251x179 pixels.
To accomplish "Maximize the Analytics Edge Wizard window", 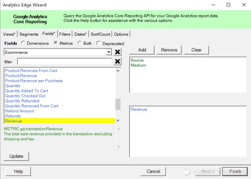I will click(x=228, y=5).
